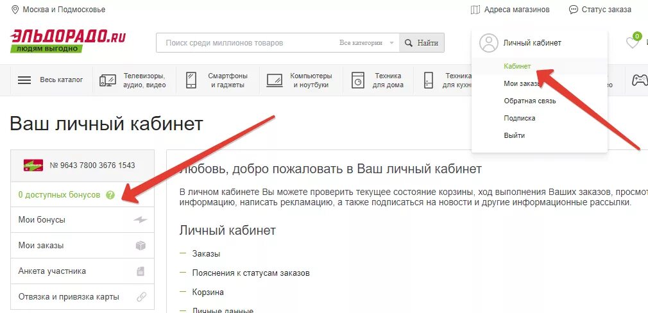The image size is (648, 313).
Task: Click the Корзина link in list
Action: click(208, 292)
